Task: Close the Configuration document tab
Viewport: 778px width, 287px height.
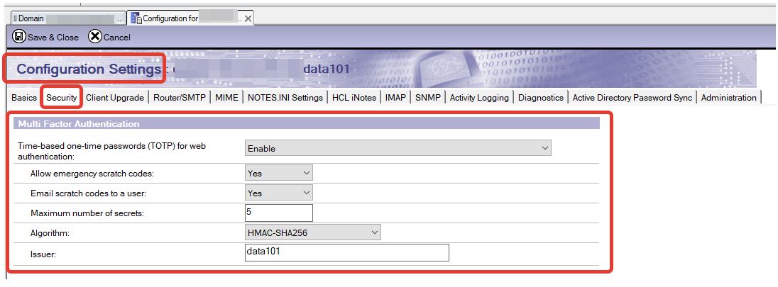Action: (x=248, y=19)
